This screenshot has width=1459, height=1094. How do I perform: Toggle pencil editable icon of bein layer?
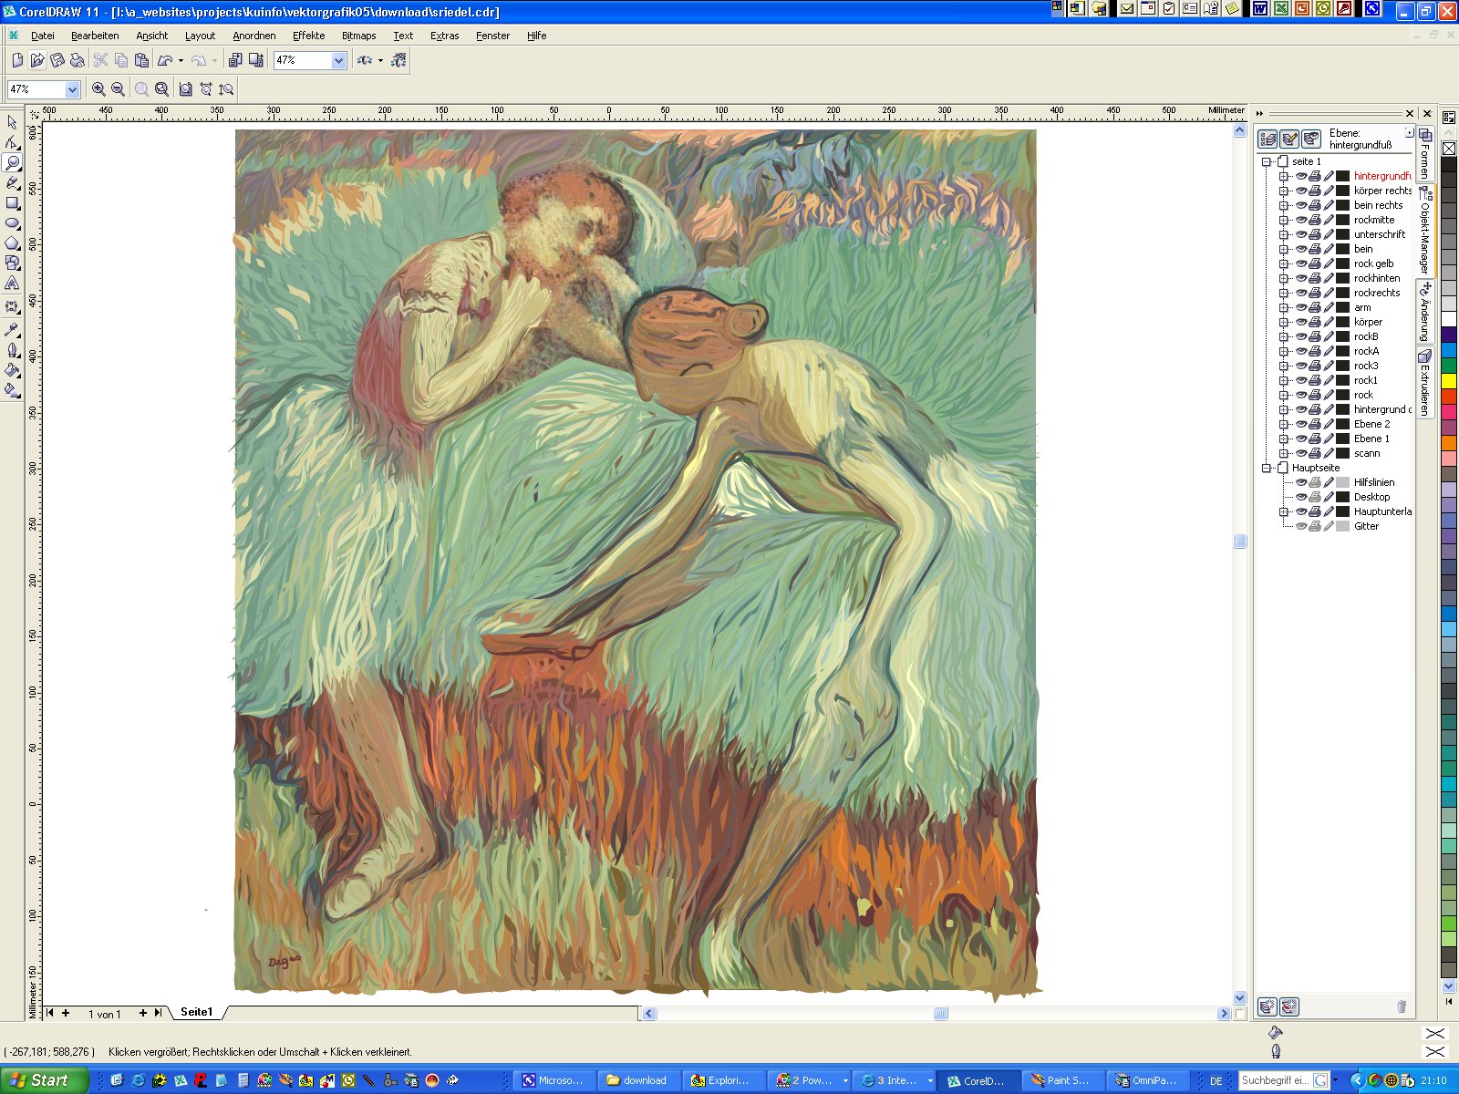click(1329, 249)
